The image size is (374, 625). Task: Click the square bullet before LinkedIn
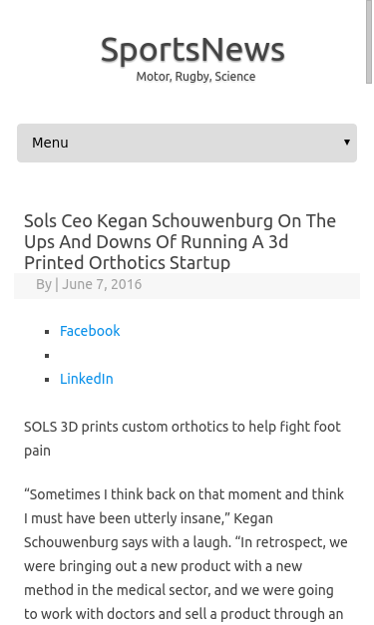coord(47,380)
